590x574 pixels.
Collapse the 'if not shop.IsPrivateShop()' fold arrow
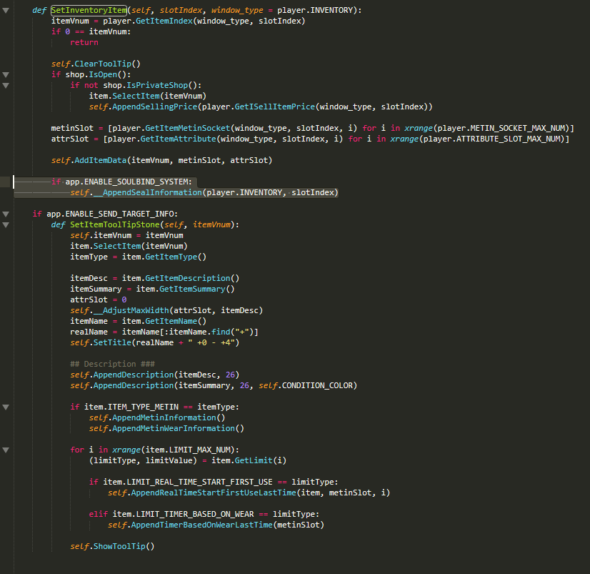(6, 86)
